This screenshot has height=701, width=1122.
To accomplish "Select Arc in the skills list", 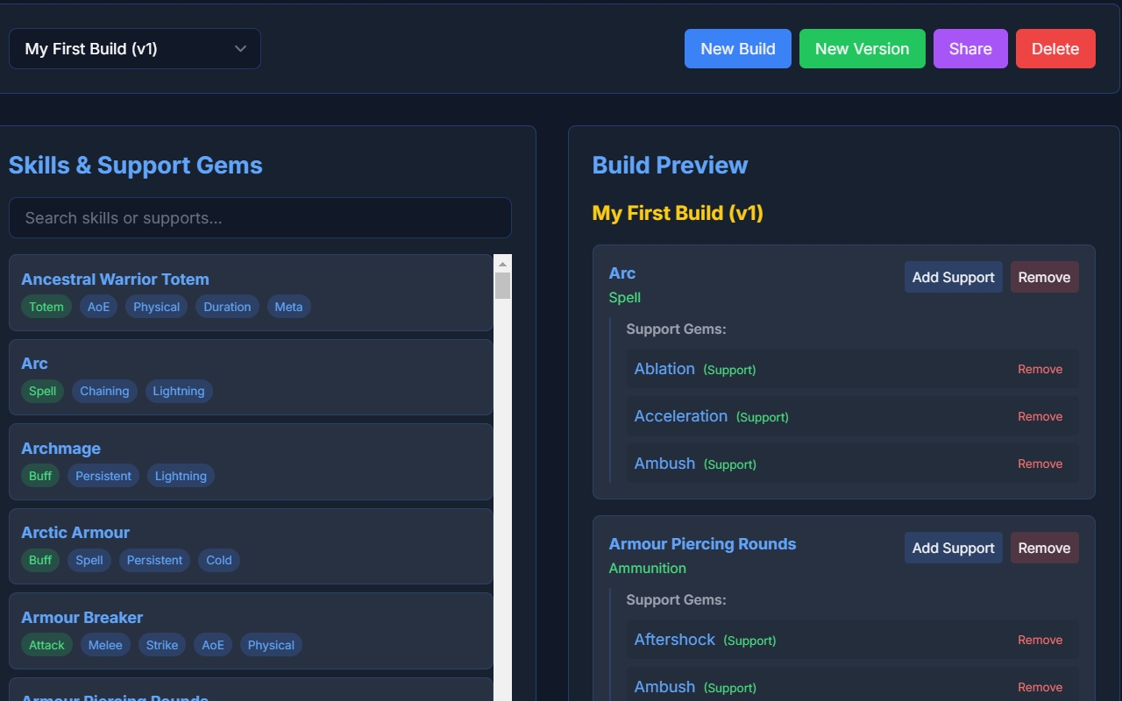I will pos(251,377).
